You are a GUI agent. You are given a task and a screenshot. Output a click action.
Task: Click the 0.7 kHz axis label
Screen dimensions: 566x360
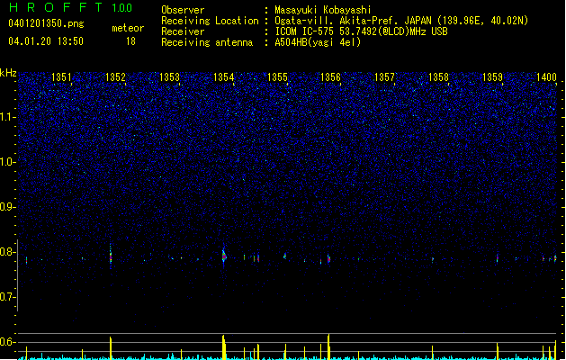click(x=7, y=297)
